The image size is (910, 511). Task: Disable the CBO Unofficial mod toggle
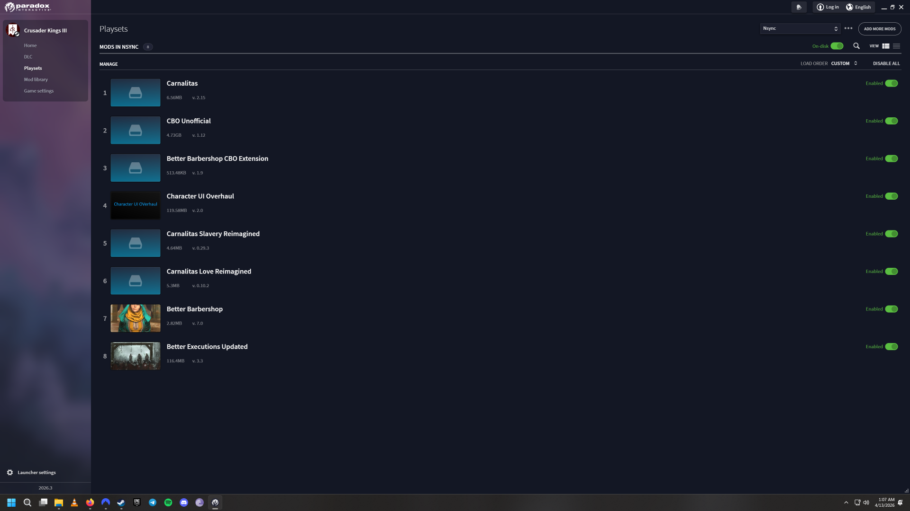coord(892,121)
